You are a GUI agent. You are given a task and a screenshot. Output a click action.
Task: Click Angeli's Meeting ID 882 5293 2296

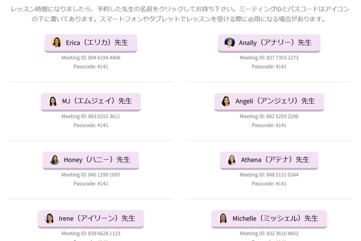pos(269,116)
